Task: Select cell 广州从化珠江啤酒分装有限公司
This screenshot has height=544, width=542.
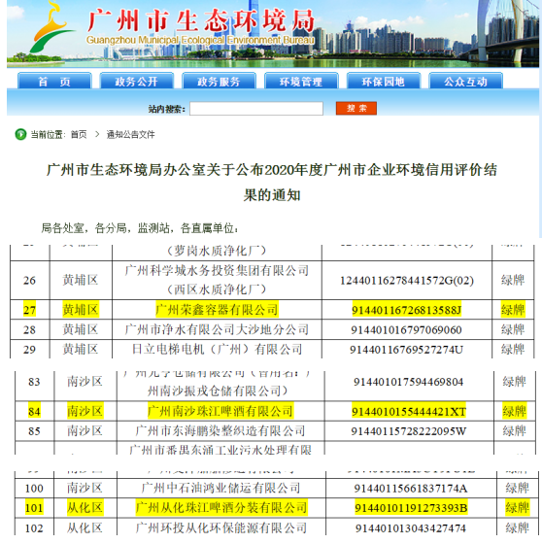Action: [221, 508]
